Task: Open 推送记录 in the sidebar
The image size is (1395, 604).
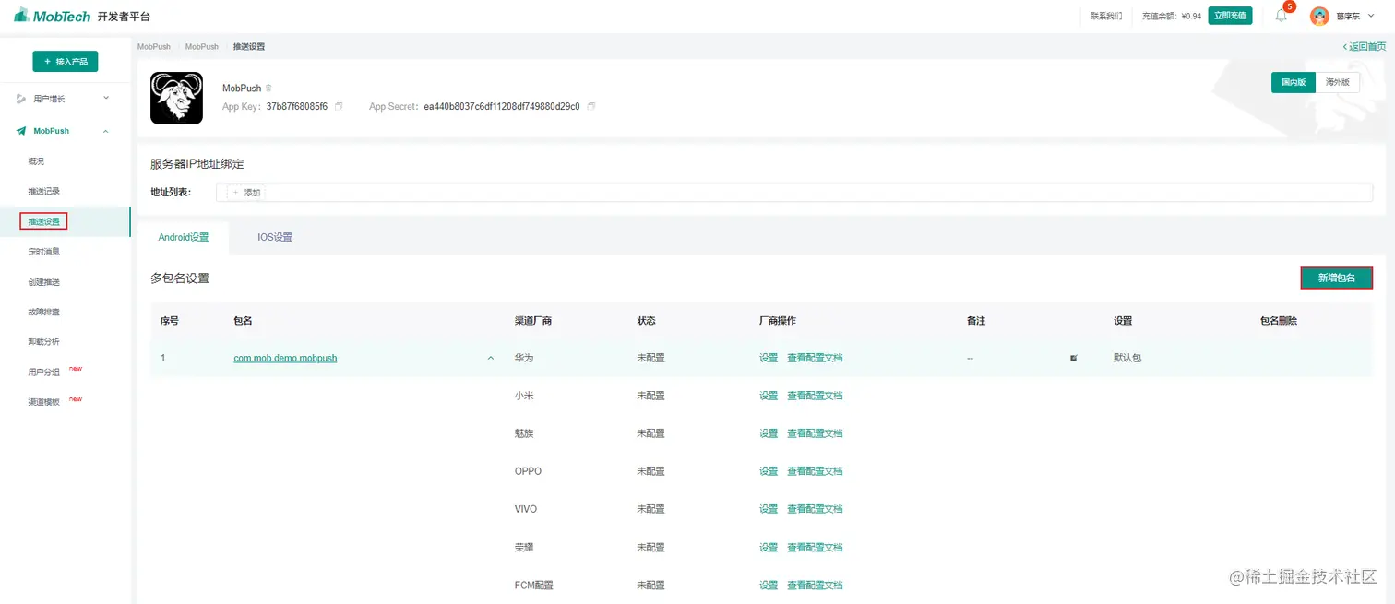Action: pyautogui.click(x=43, y=191)
